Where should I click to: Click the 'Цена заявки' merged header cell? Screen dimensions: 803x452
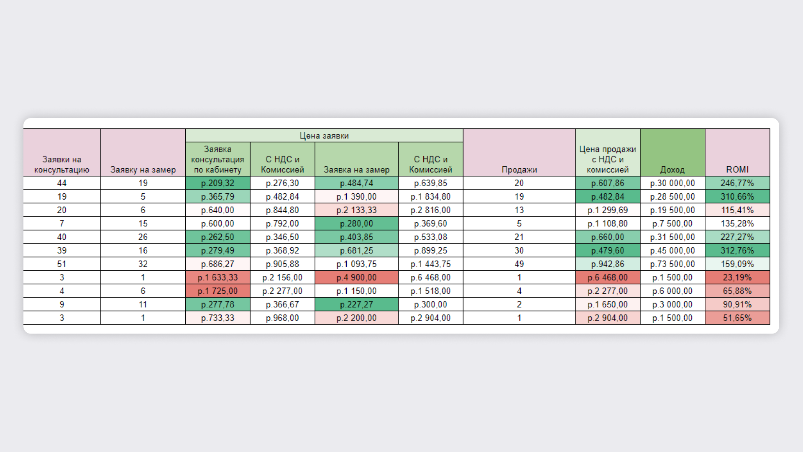324,136
